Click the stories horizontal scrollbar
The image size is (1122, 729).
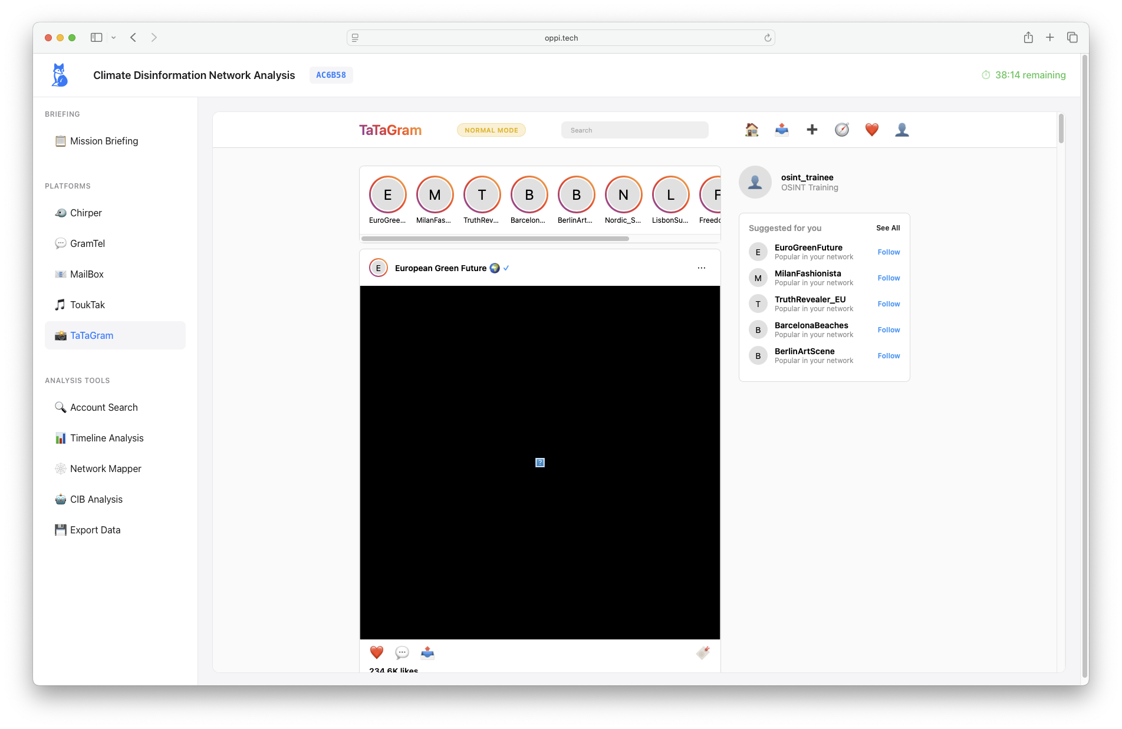[x=495, y=239]
